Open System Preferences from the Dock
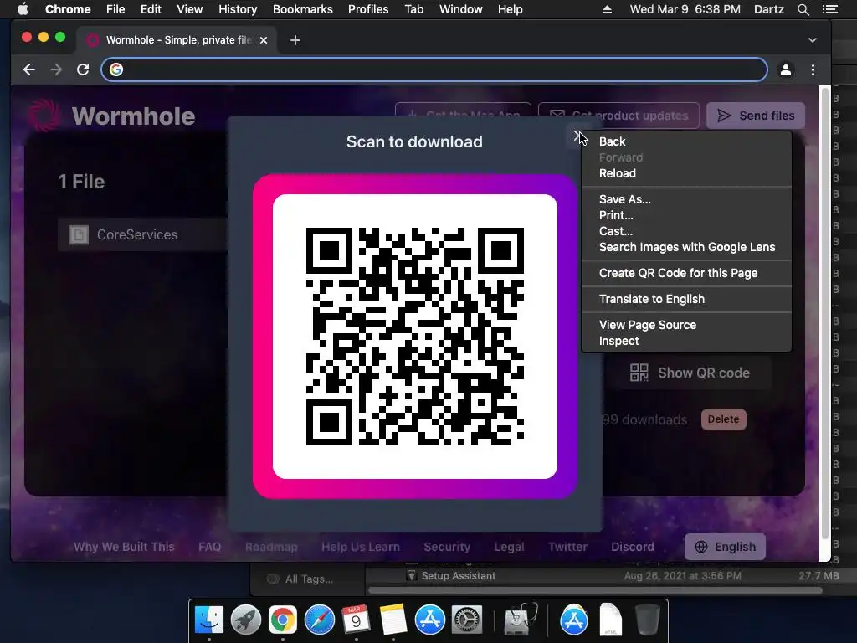Viewport: 857px width, 643px height. pyautogui.click(x=467, y=620)
